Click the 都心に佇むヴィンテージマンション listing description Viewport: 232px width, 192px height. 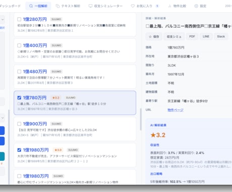68,182
